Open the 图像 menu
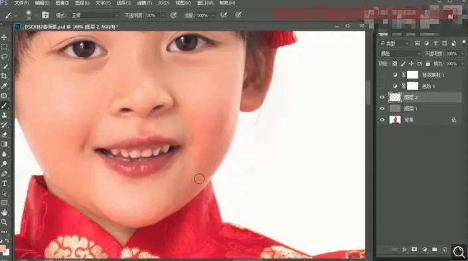The width and height of the screenshot is (468, 261). tap(62, 3)
